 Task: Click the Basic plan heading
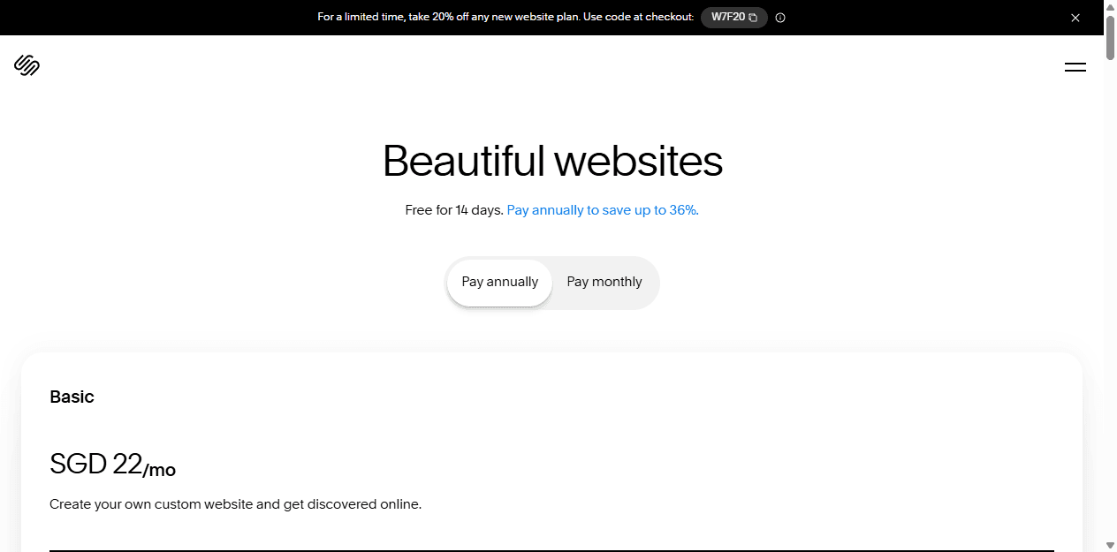click(72, 397)
